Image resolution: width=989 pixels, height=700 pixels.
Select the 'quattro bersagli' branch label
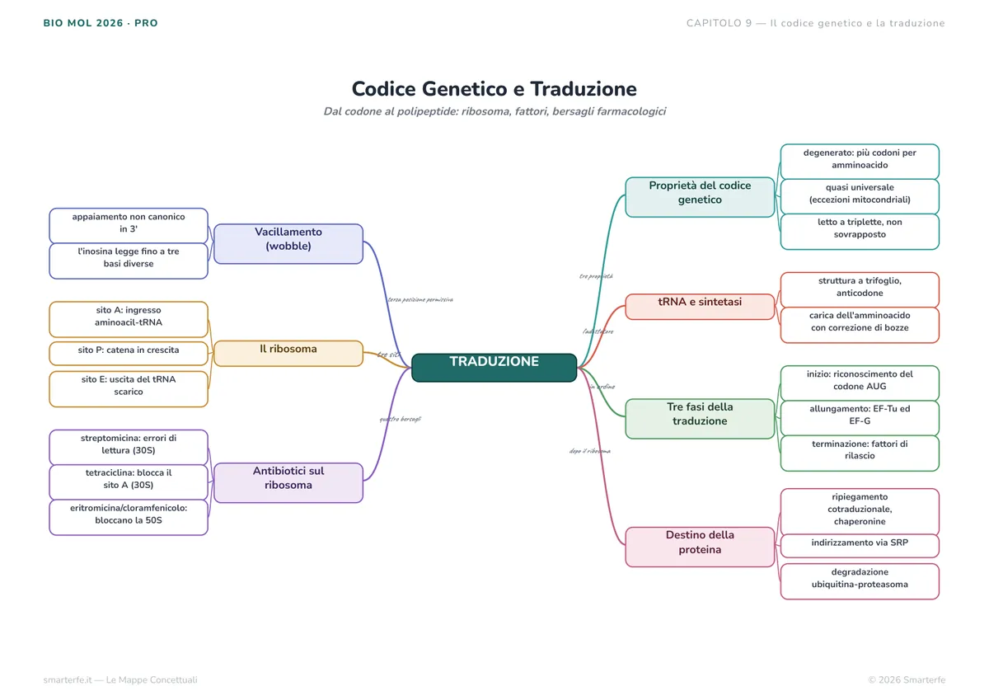point(401,420)
